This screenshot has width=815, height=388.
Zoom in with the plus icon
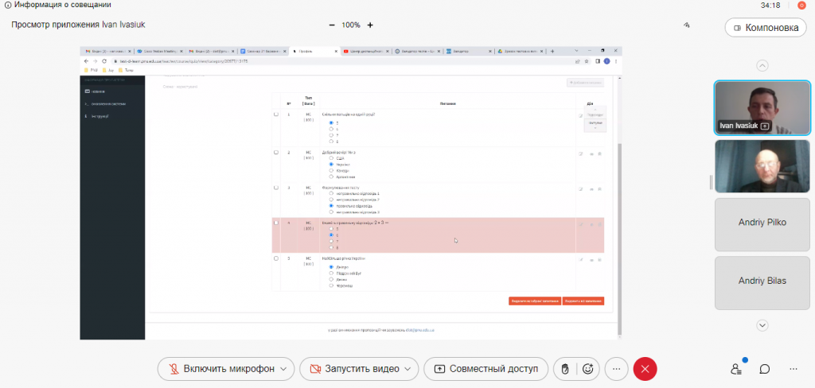[370, 25]
